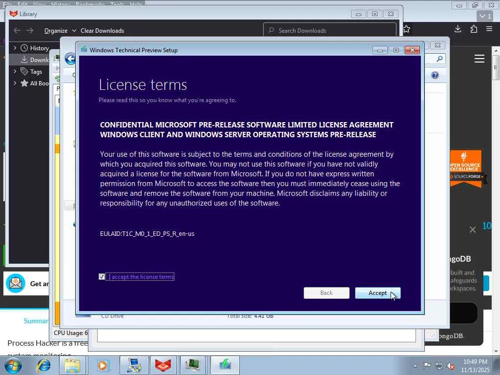Click the Library window fox icon
Image resolution: width=500 pixels, height=375 pixels.
pyautogui.click(x=13, y=14)
